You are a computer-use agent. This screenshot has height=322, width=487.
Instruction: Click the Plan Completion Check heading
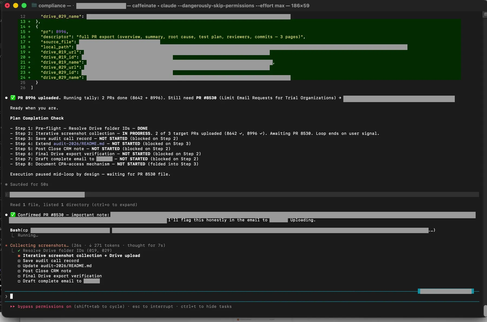[x=37, y=118]
